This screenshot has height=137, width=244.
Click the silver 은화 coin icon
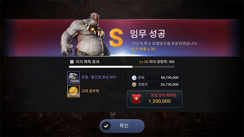[134, 78]
